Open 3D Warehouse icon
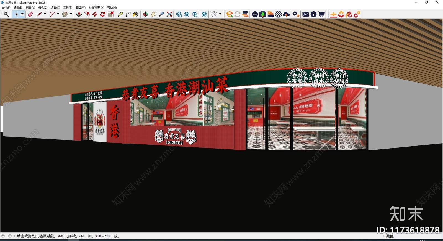 [179, 14]
